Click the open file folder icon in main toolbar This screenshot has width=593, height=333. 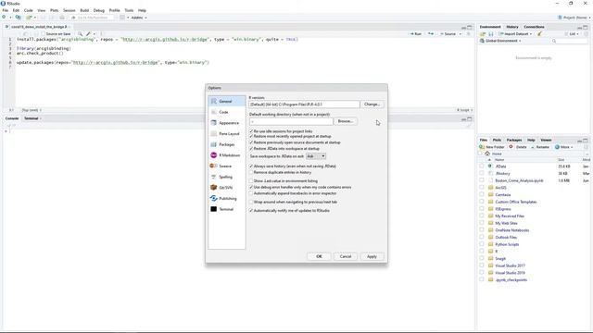pos(29,18)
